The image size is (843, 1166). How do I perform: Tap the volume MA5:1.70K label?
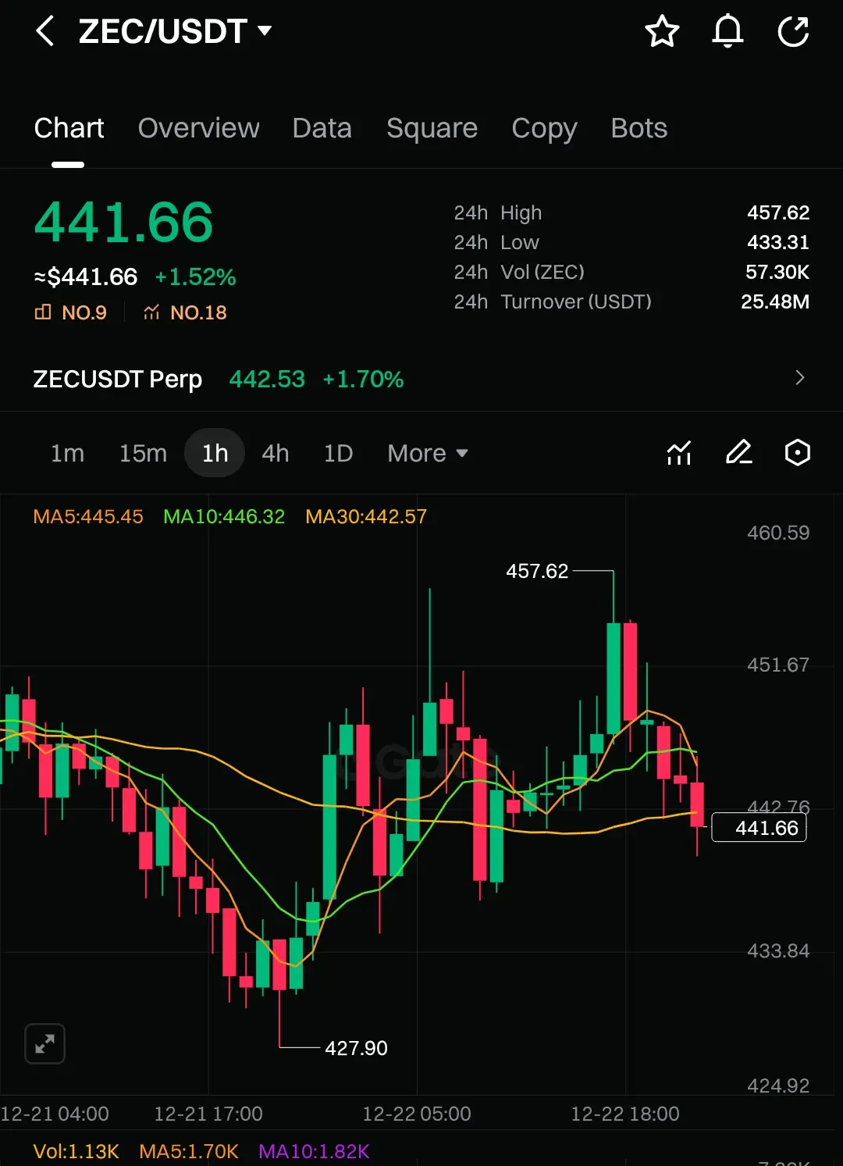pyautogui.click(x=189, y=1151)
